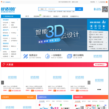Expand the 方案与报价 navigation dropdown

pyautogui.click(x=47, y=16)
